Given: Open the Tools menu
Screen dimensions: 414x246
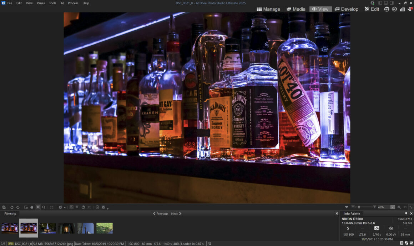Looking at the screenshot, I should [x=52, y=3].
